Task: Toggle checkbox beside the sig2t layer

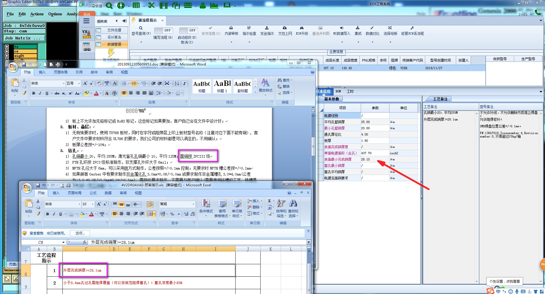Action: 7,56
